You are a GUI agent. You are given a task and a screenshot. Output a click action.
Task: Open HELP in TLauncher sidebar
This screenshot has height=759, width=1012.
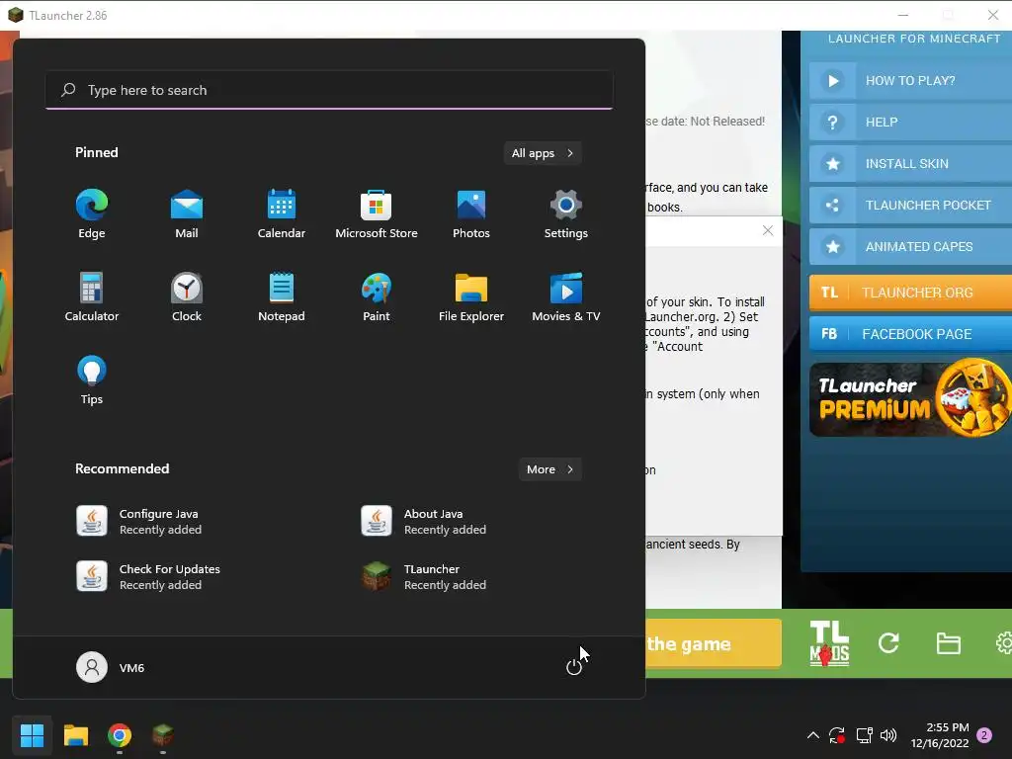pyautogui.click(x=910, y=122)
